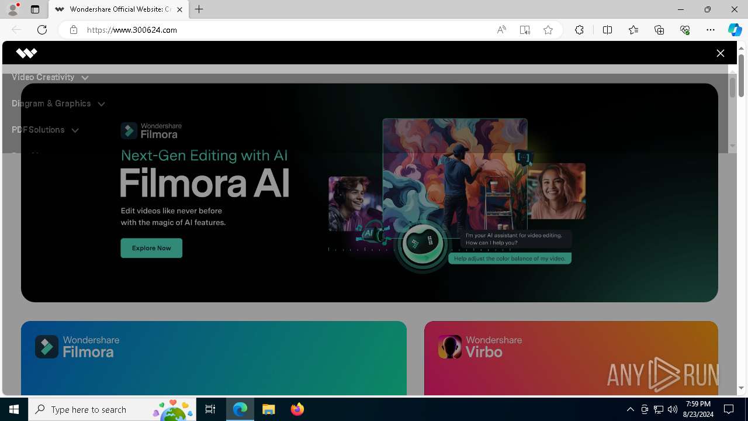Image resolution: width=748 pixels, height=421 pixels.
Task: Expand the PDF Solutions menu
Action: click(x=45, y=130)
